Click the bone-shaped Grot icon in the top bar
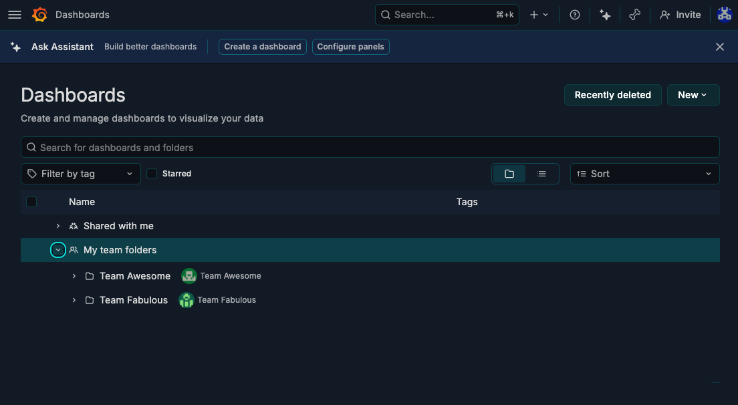The image size is (738, 405). click(x=634, y=14)
